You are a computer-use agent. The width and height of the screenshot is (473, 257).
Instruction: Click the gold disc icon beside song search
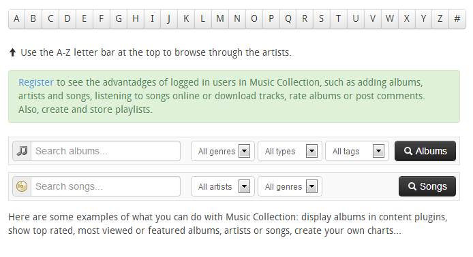pyautogui.click(x=22, y=186)
